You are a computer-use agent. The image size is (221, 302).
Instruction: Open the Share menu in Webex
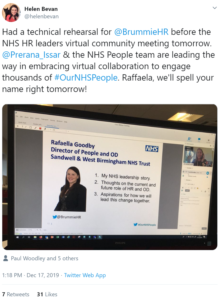point(26,117)
